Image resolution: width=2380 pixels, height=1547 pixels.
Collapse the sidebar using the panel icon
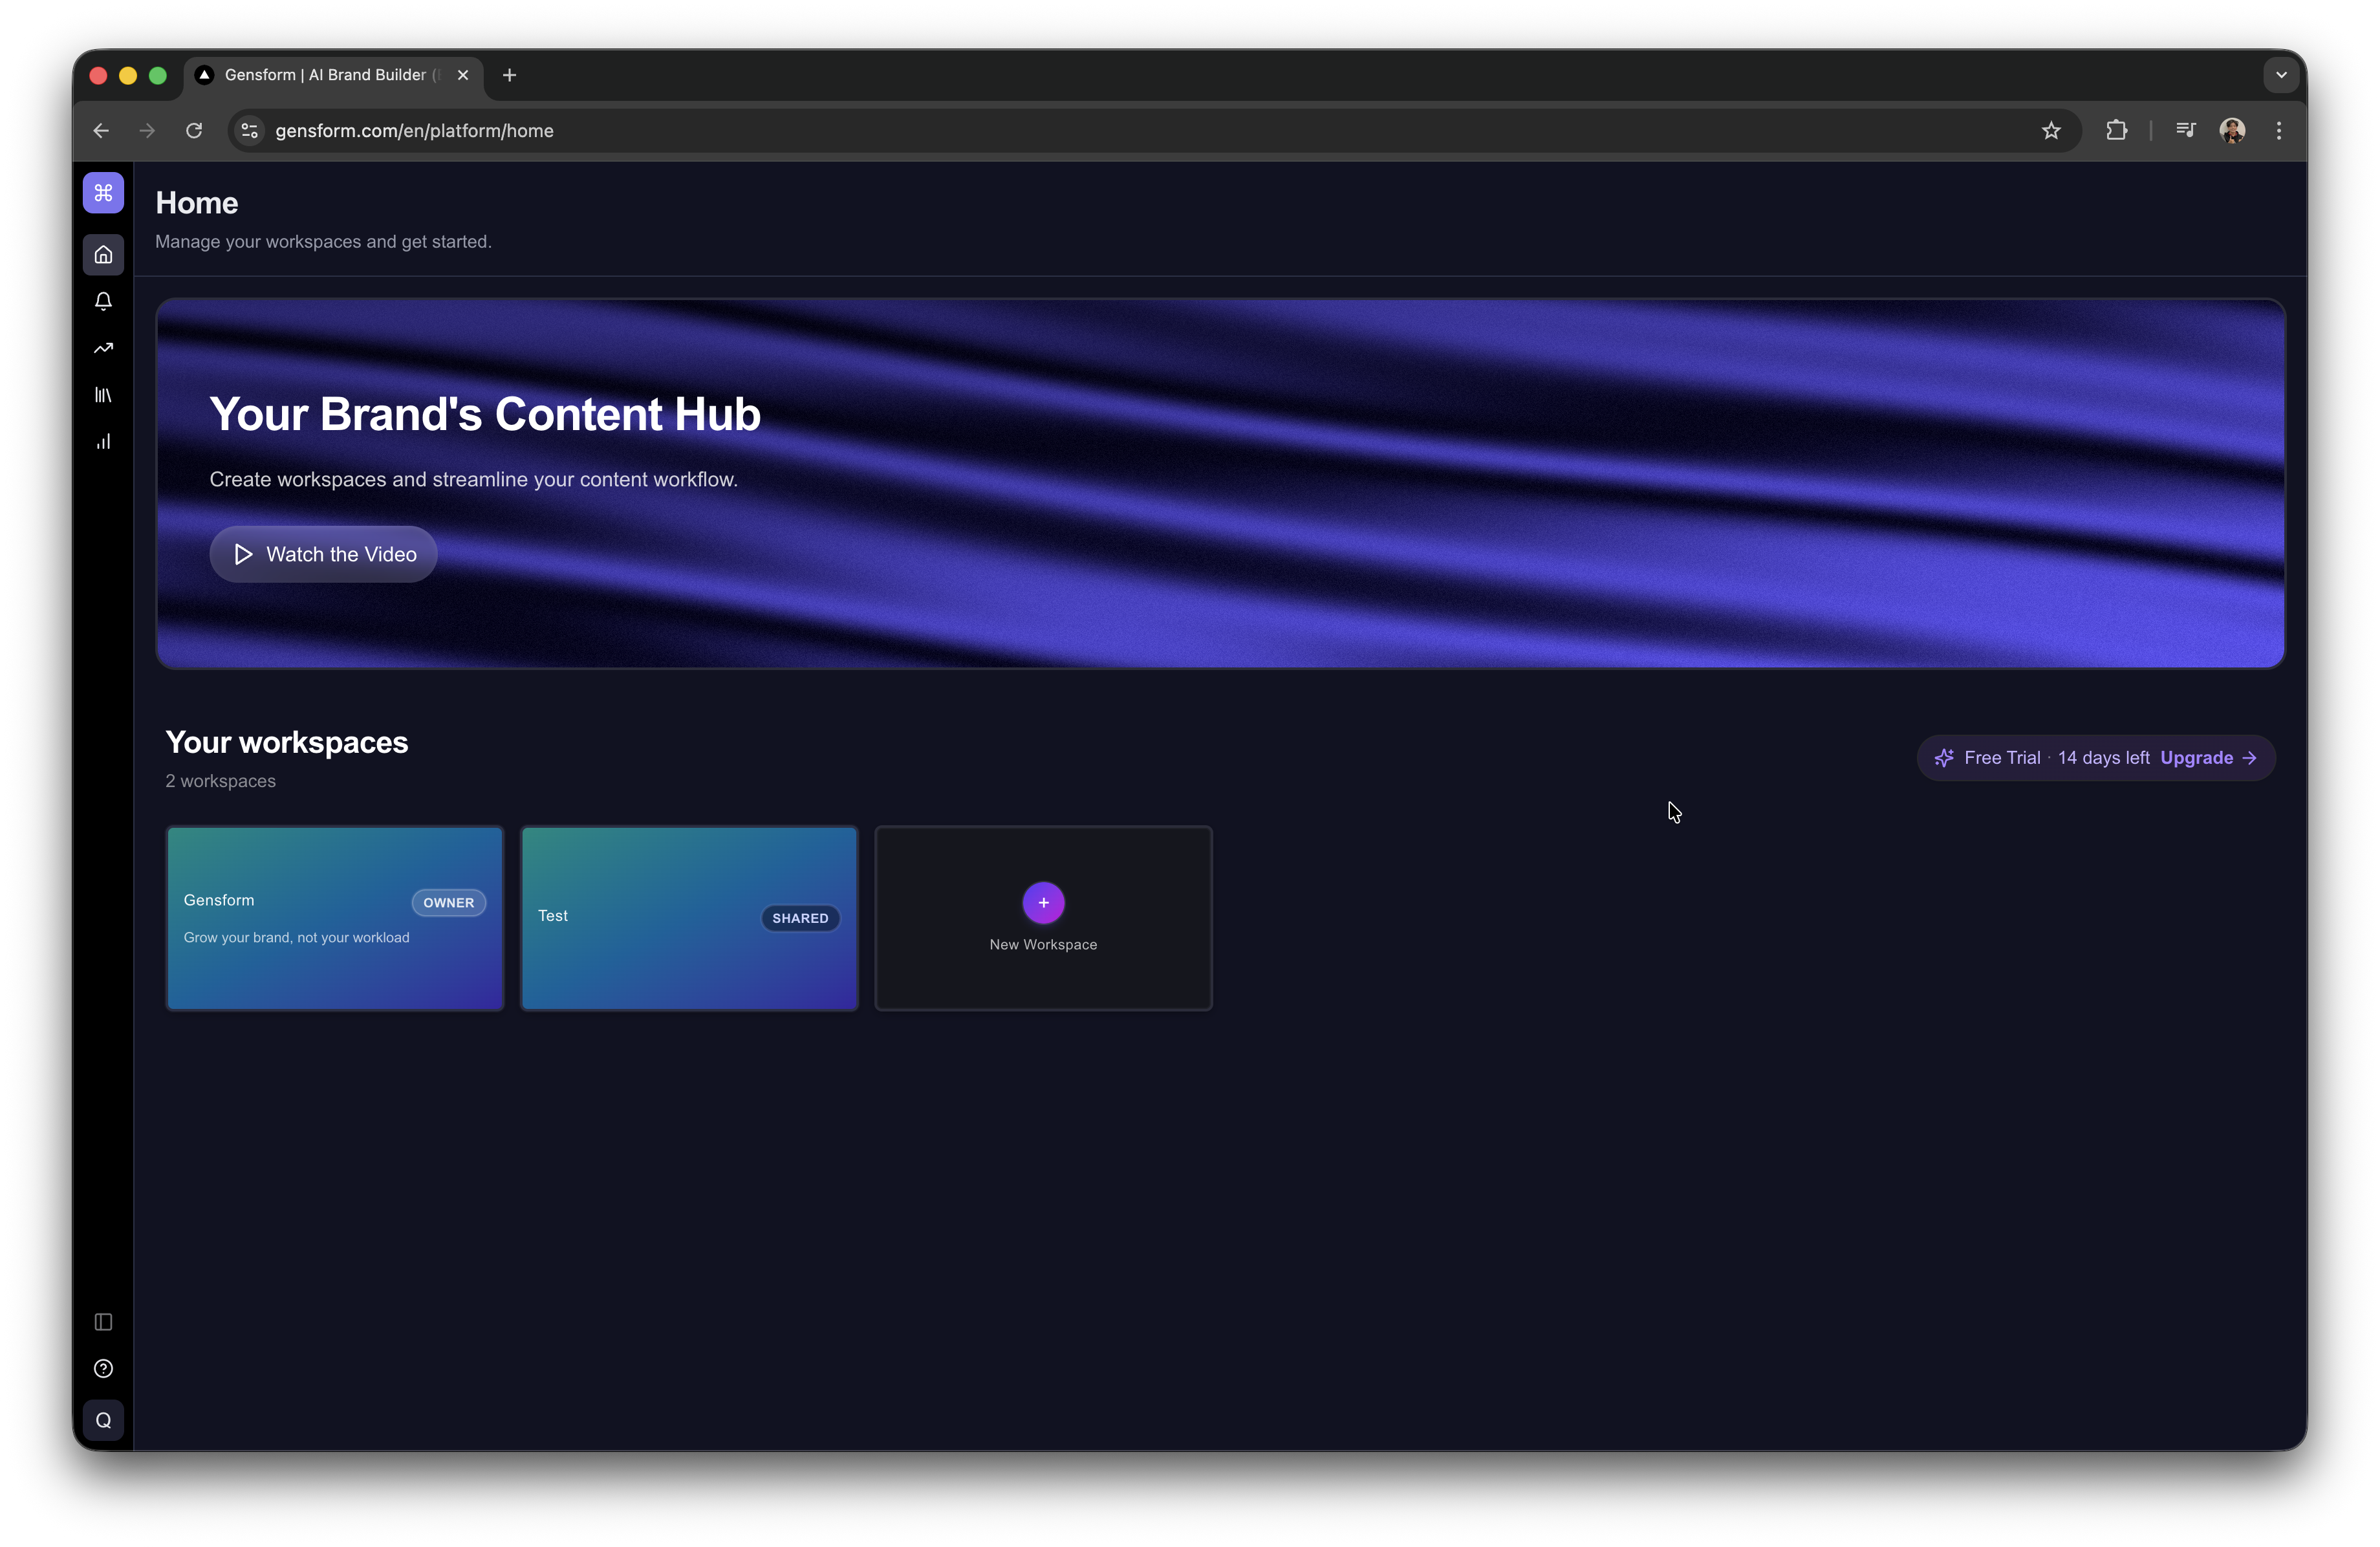tap(103, 1322)
